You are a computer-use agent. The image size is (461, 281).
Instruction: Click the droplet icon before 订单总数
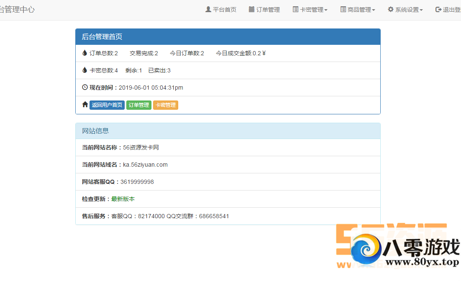coord(85,53)
